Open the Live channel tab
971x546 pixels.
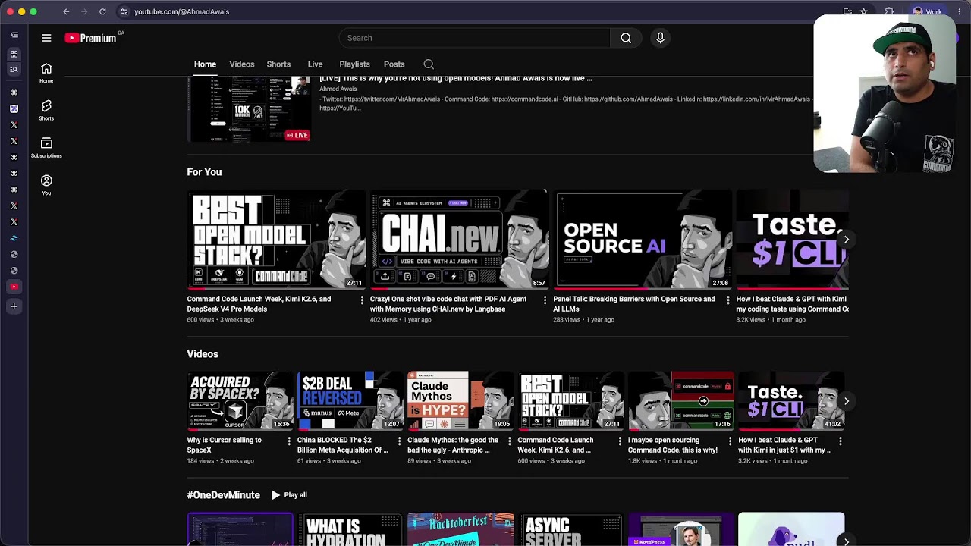coord(315,64)
